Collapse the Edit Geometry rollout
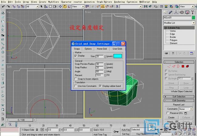This screenshot has height=136, width=197. coord(179,101)
